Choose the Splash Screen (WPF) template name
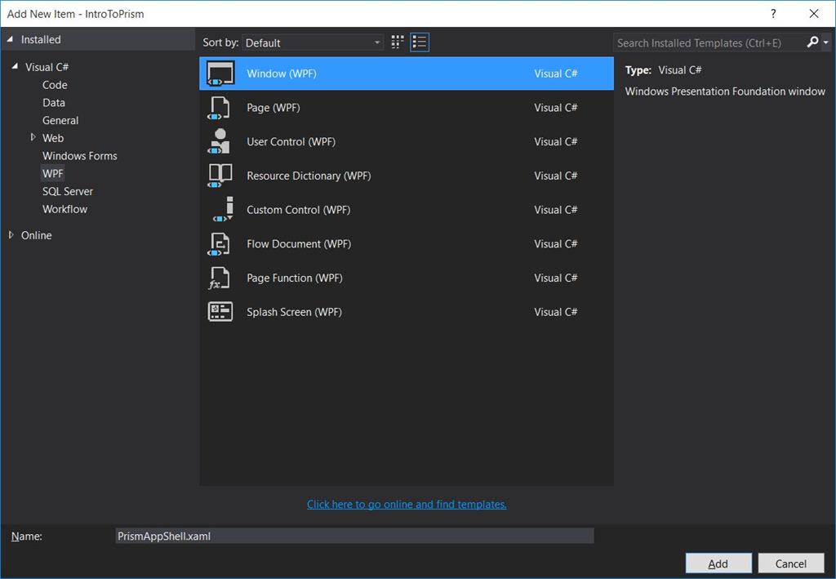836x579 pixels. pos(294,313)
